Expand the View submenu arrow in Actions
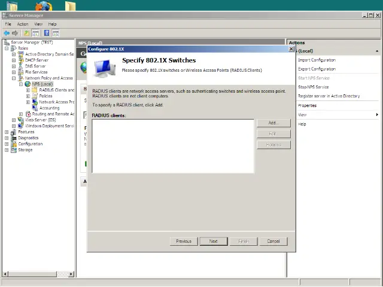The height and width of the screenshot is (287, 383). 377,115
